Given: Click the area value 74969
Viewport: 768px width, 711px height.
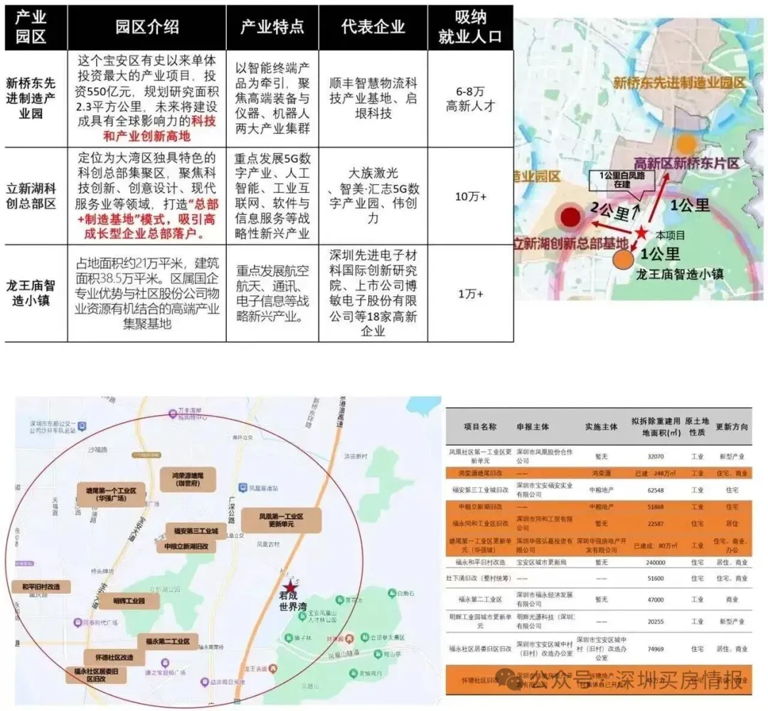Looking at the screenshot, I should coord(656,649).
